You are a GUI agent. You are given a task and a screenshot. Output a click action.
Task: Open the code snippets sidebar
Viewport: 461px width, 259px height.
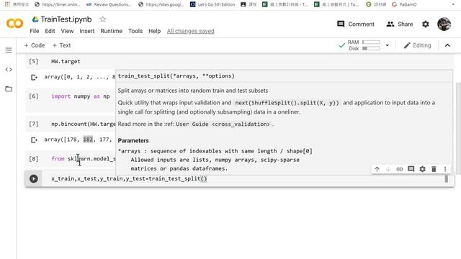[x=9, y=70]
